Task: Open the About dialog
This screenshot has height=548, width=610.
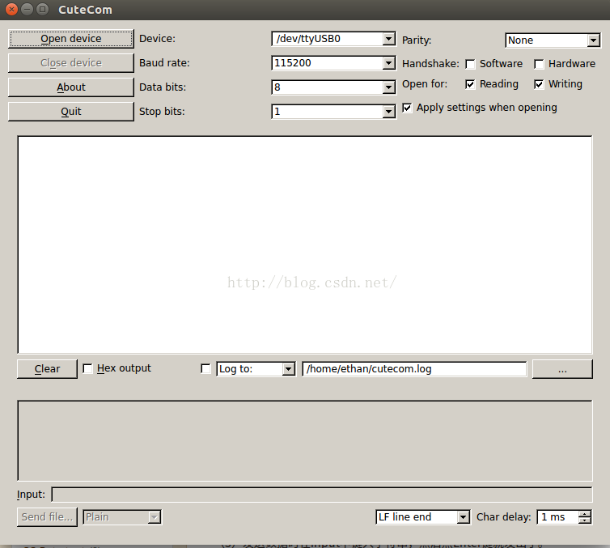Action: pos(71,87)
